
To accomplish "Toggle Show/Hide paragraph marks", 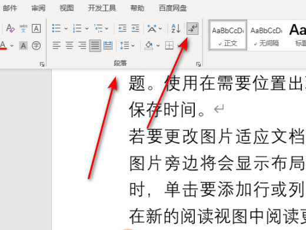I will (192, 29).
